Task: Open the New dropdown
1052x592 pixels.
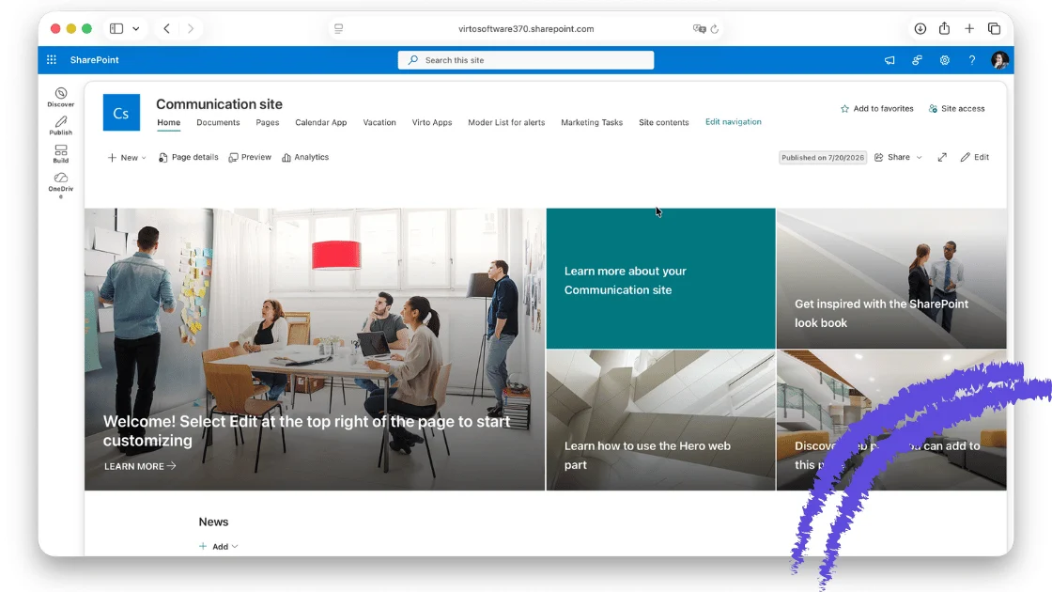Action: click(127, 158)
